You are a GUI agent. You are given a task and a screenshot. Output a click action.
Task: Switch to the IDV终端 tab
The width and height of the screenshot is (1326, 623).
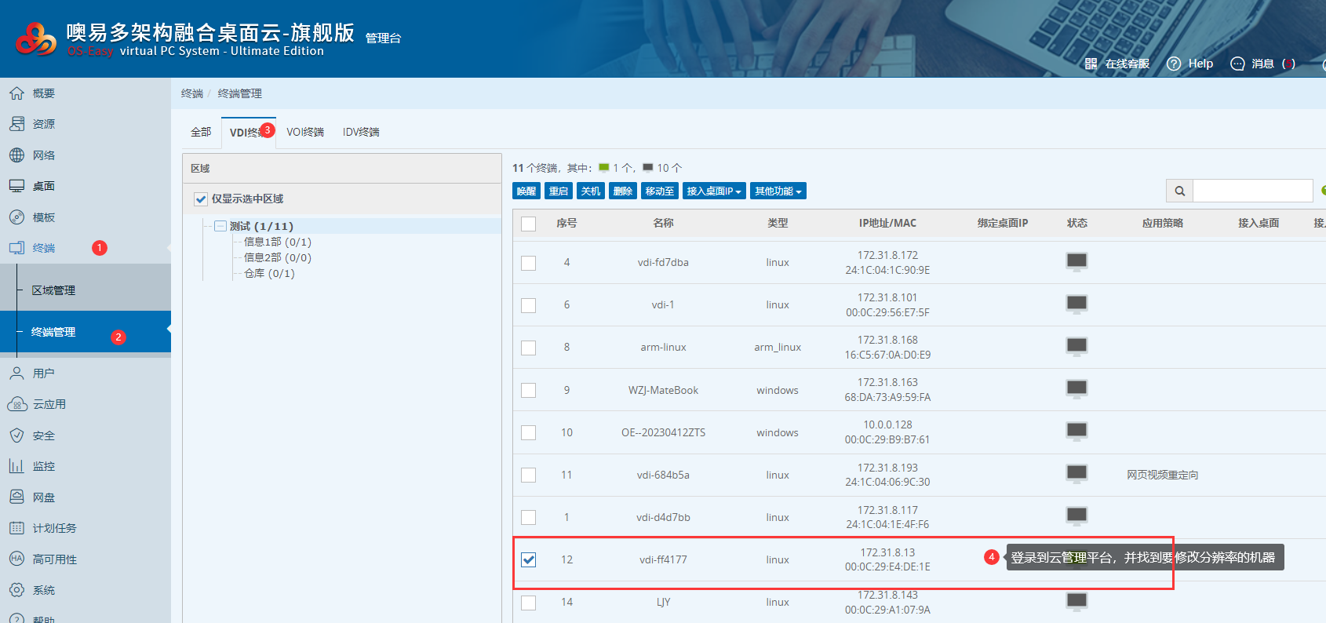pyautogui.click(x=361, y=132)
